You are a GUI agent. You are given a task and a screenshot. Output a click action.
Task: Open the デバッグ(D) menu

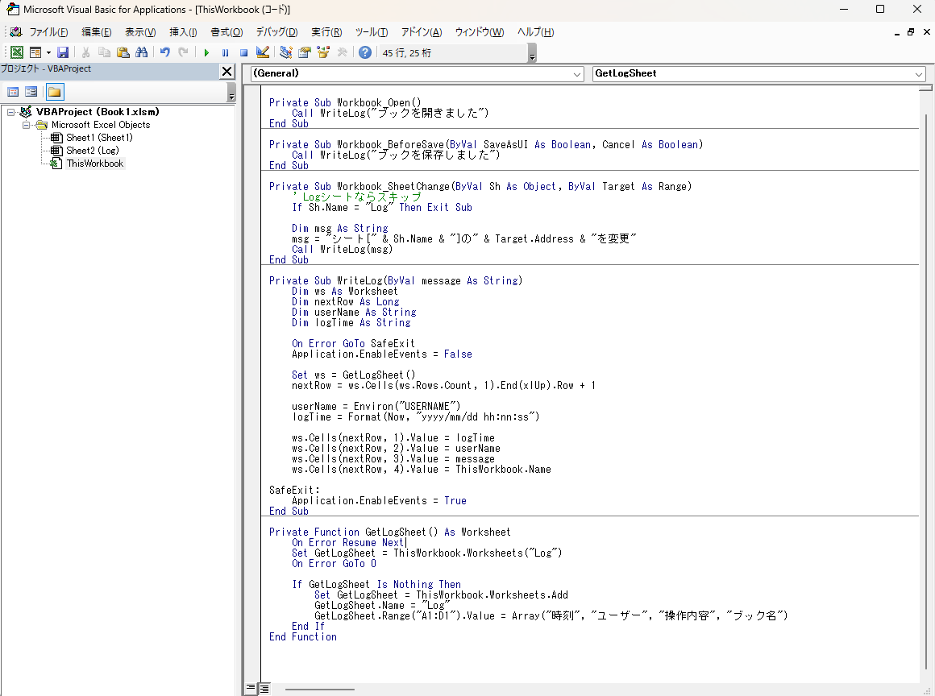(x=276, y=32)
